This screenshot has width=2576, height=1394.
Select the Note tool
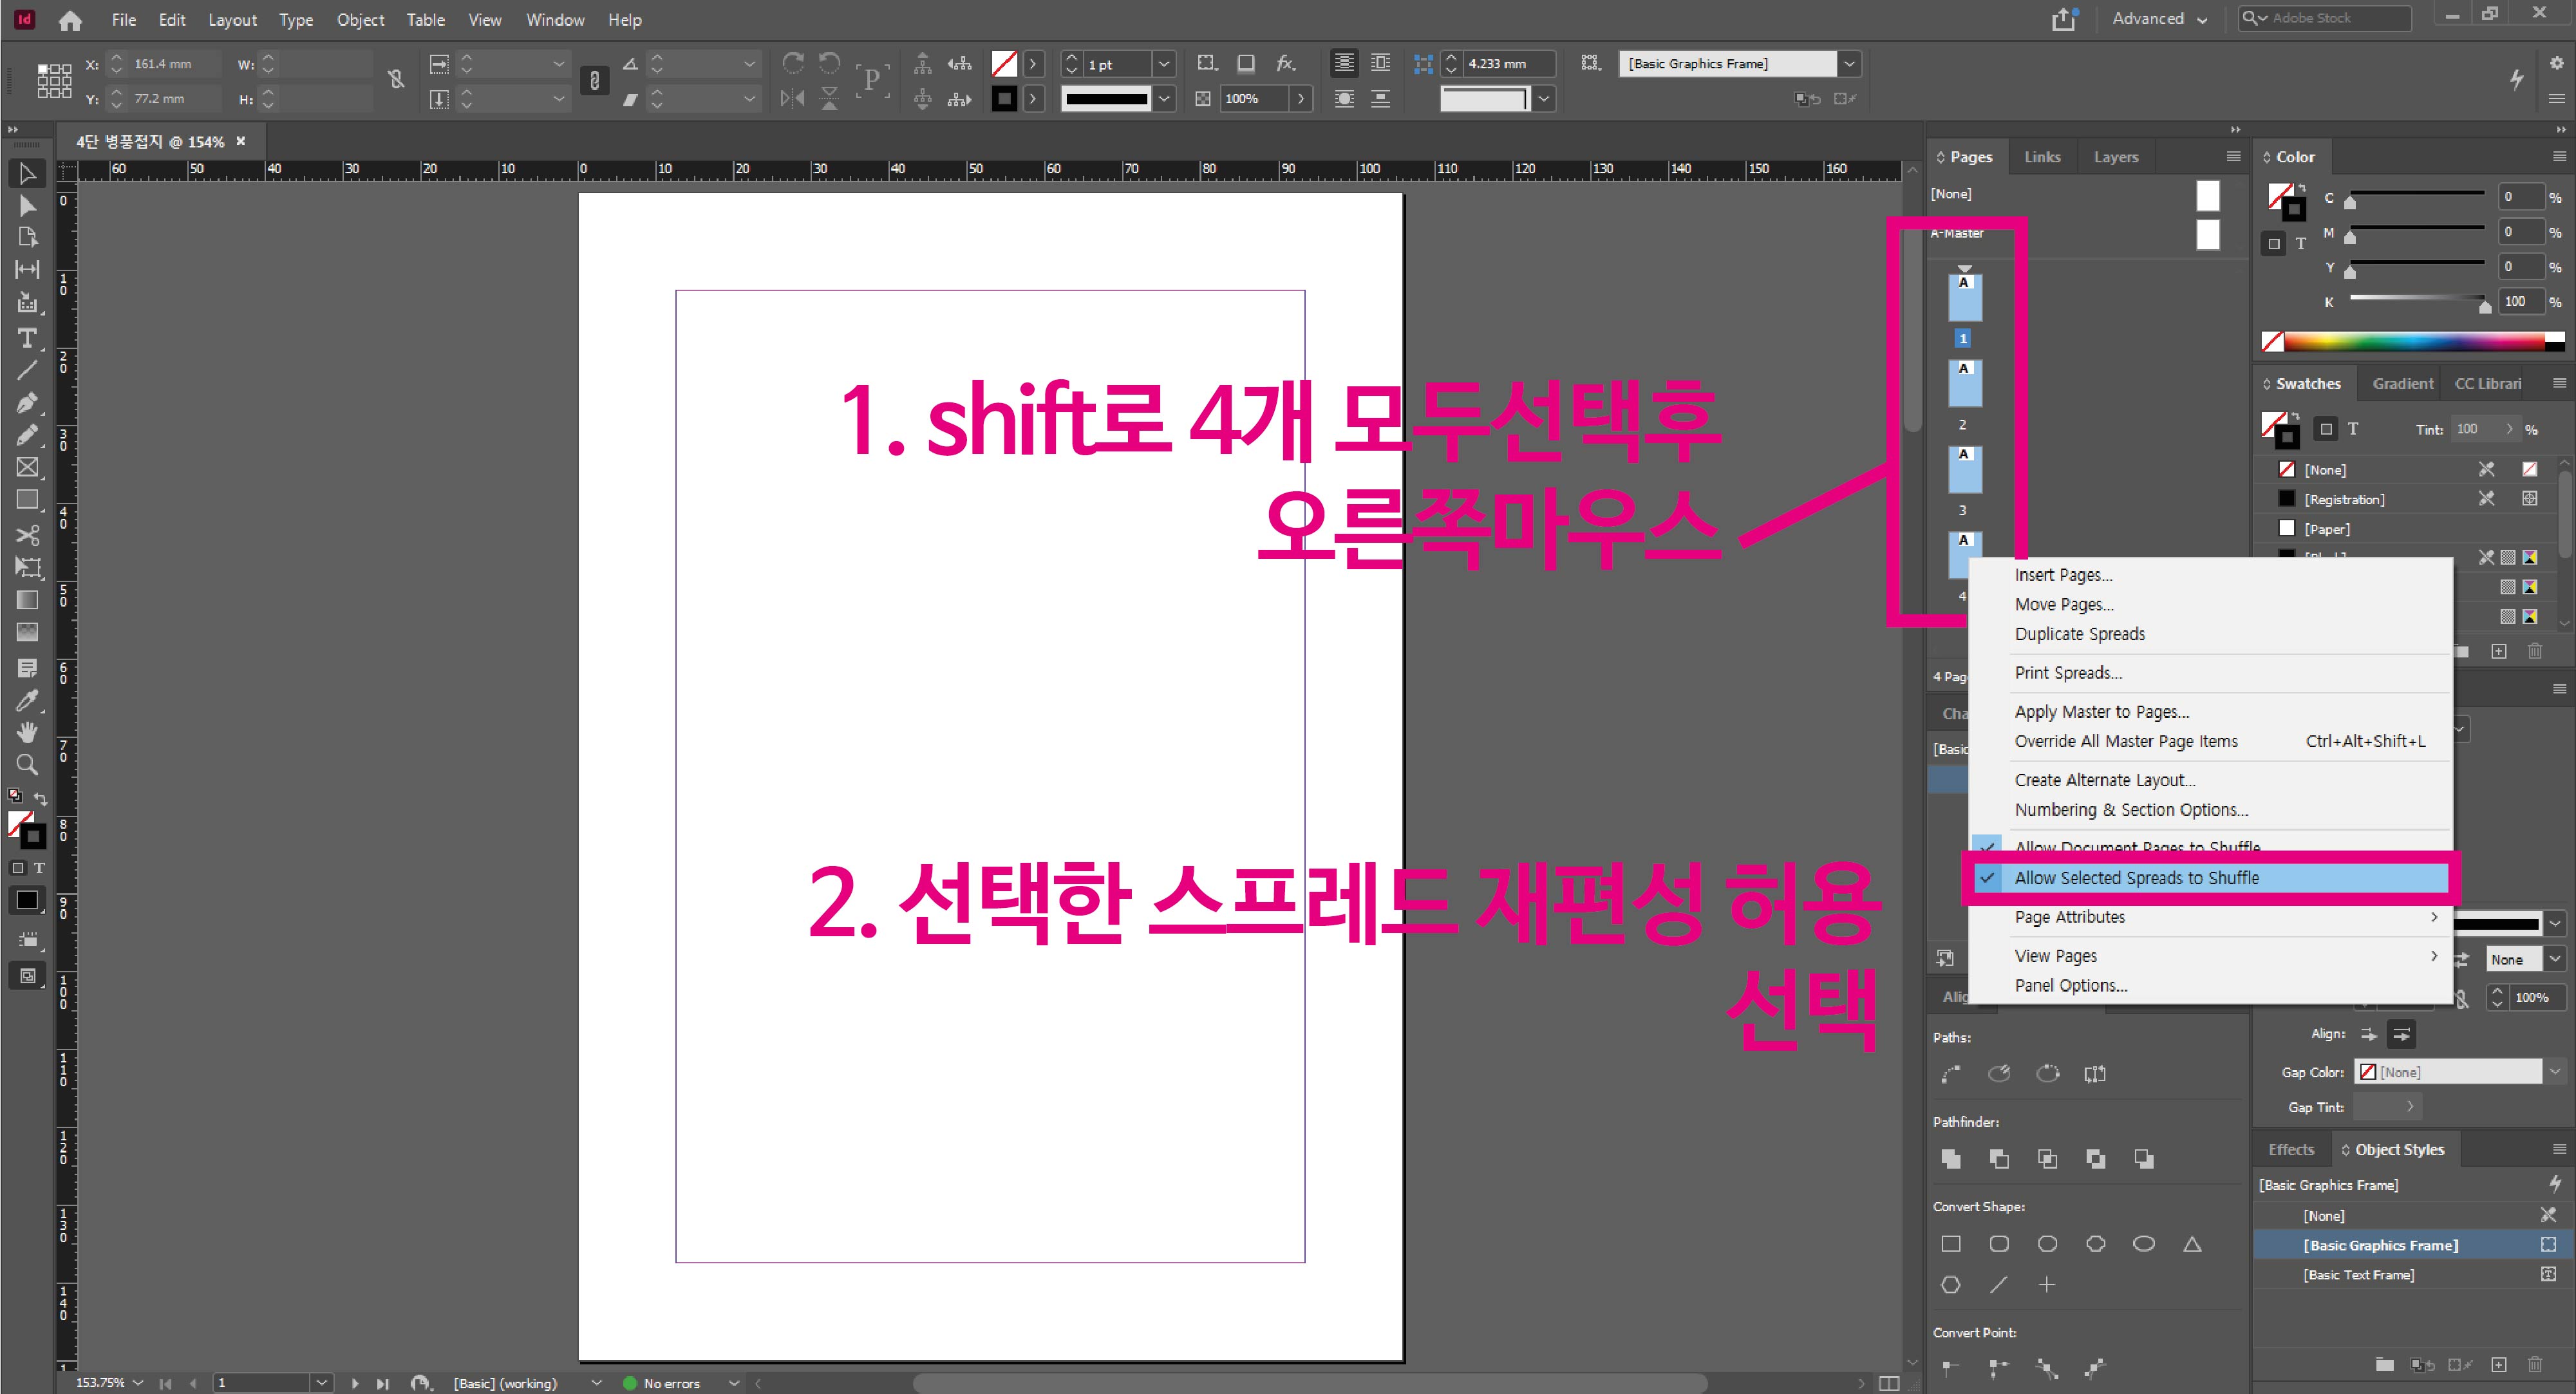pos(27,667)
